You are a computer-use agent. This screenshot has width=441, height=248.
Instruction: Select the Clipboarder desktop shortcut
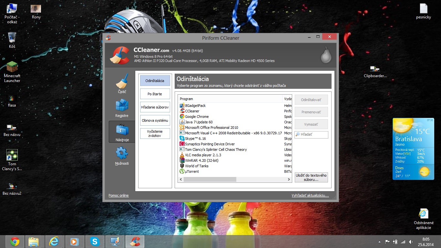(375, 72)
